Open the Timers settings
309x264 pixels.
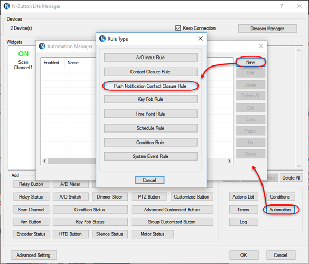tap(244, 210)
